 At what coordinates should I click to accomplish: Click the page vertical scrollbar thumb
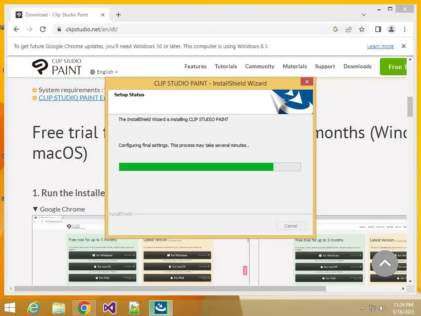(x=410, y=107)
